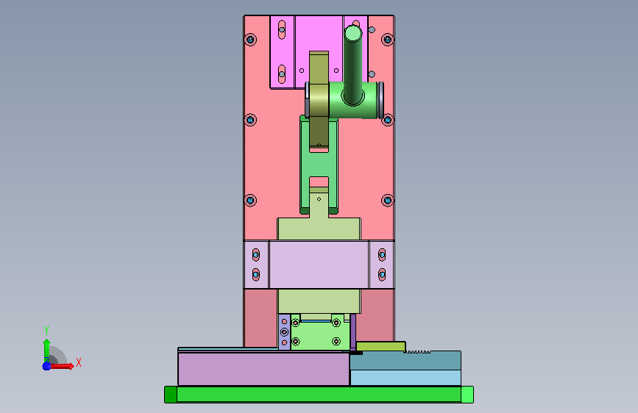Screen dimensions: 638x413
Task: Select the bright green base plate
Action: 319,395
